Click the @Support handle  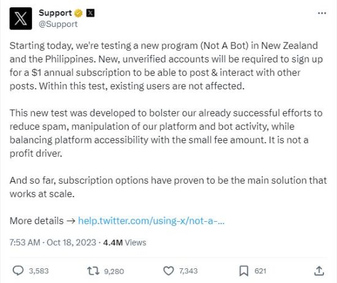[58, 24]
